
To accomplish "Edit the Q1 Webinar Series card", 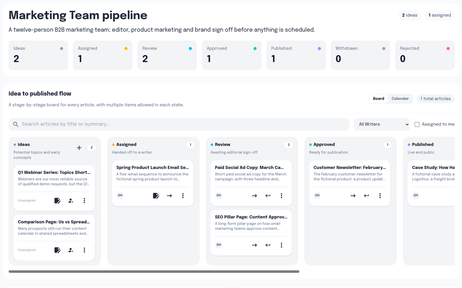I will click(57, 200).
